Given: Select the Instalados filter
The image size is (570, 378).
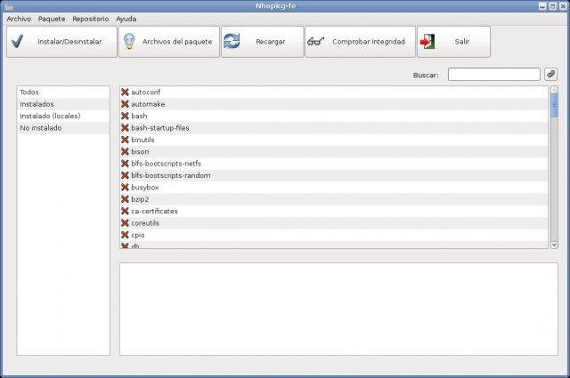Looking at the screenshot, I should (63, 104).
